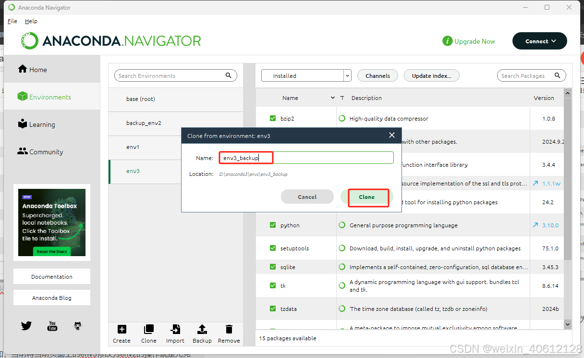Click the Upgrade Now link
This screenshot has width=584, height=358.
474,41
